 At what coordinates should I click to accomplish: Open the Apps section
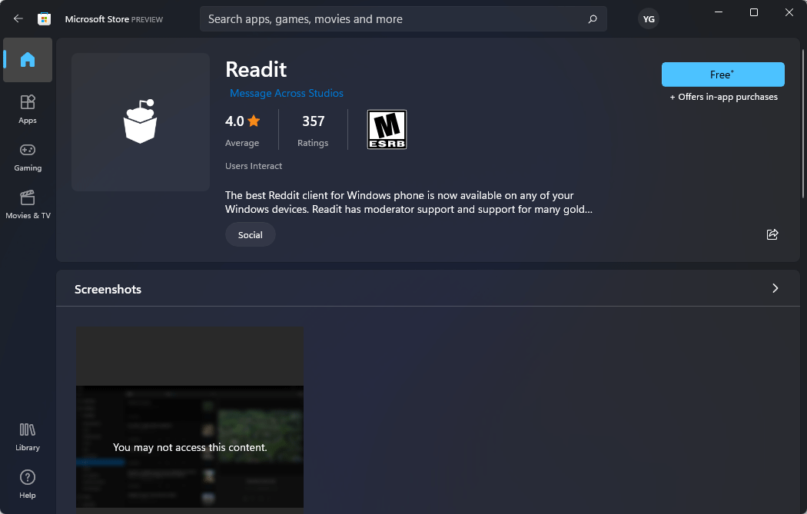(x=28, y=109)
